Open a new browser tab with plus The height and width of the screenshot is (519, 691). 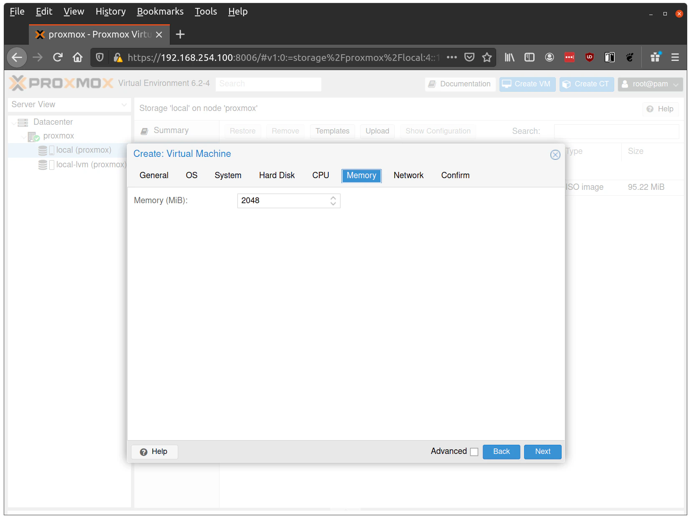(180, 34)
